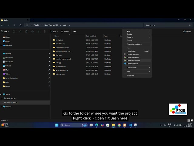
Task: Click the chevron after ionic in the address bar
Action: 69,25
